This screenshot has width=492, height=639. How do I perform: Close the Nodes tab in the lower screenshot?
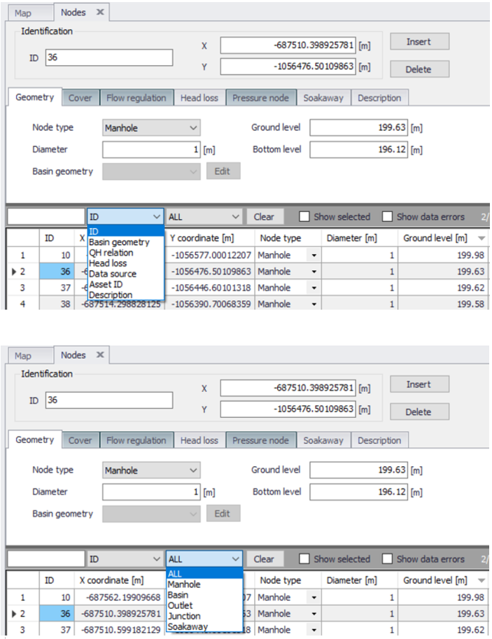pos(100,355)
